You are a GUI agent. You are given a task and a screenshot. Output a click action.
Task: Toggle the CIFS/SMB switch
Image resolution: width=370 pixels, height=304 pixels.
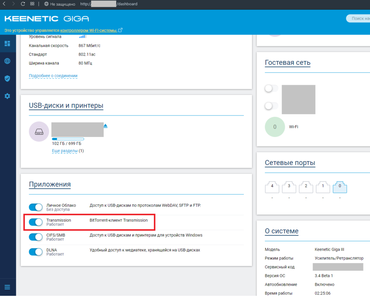36,237
